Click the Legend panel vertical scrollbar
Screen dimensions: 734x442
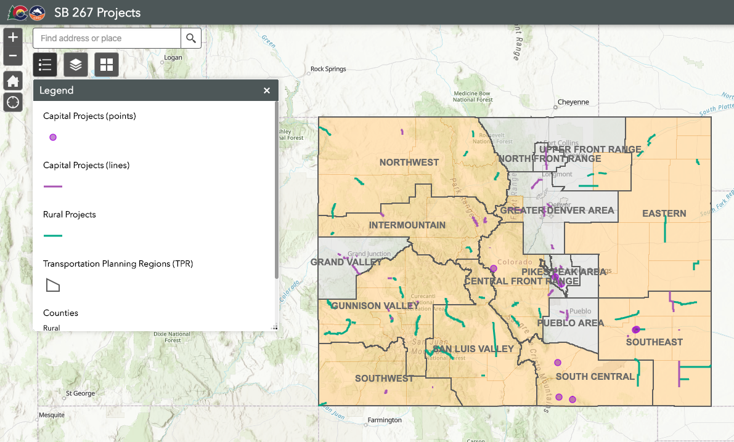point(276,191)
